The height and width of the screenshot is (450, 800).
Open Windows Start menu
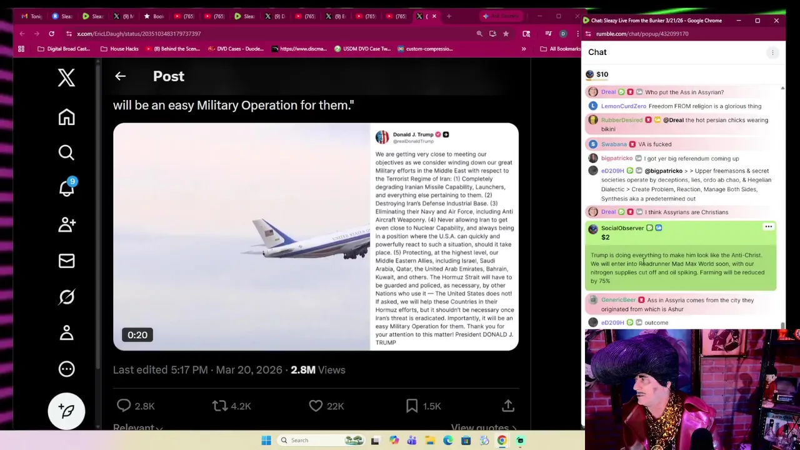pyautogui.click(x=266, y=441)
